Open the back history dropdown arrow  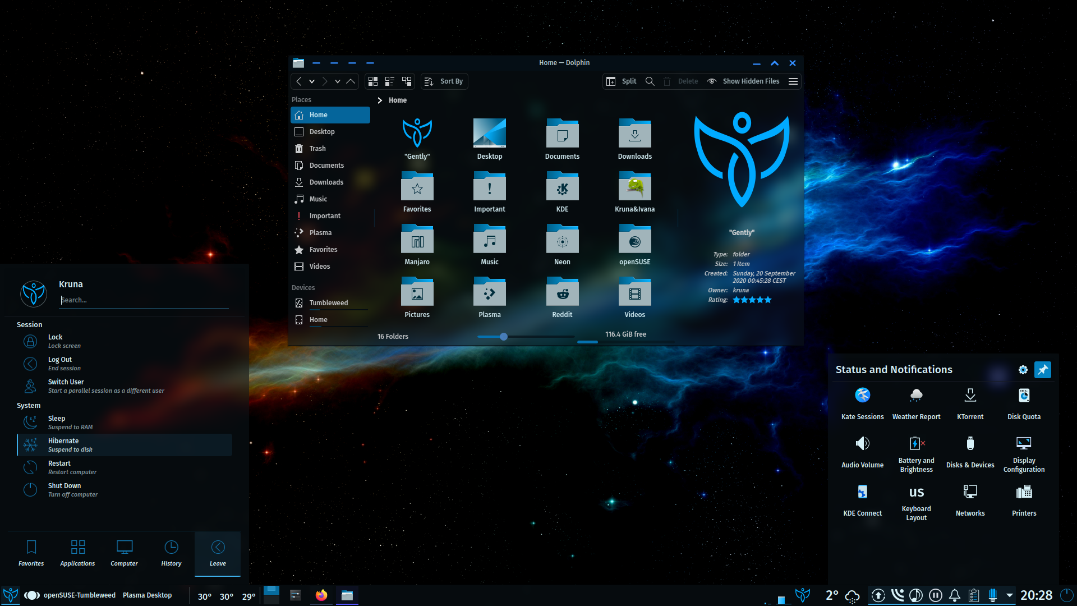click(x=312, y=81)
